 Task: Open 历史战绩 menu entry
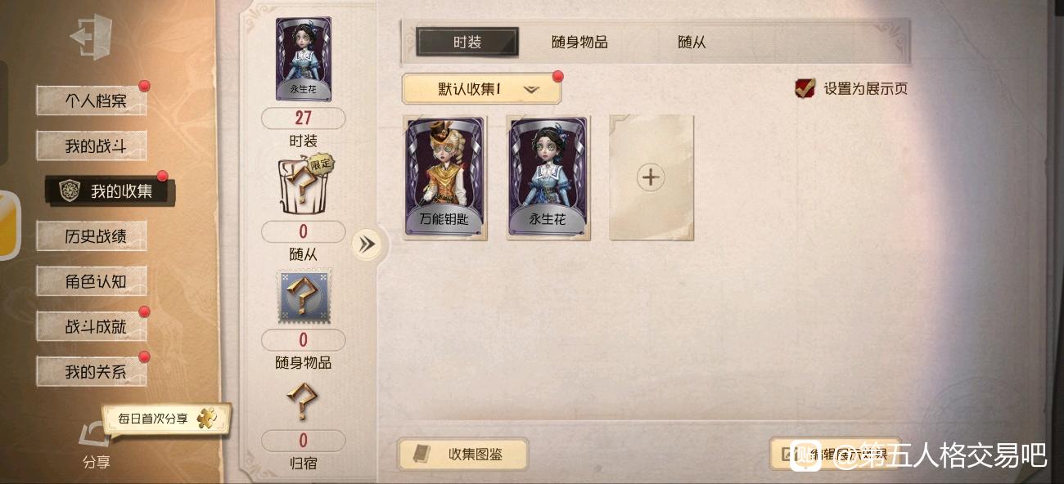92,236
